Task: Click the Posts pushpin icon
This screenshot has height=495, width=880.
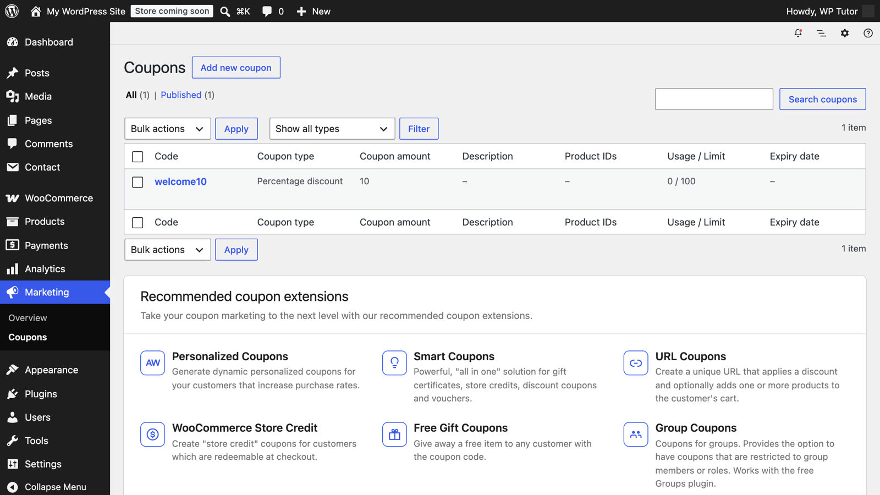Action: [13, 73]
